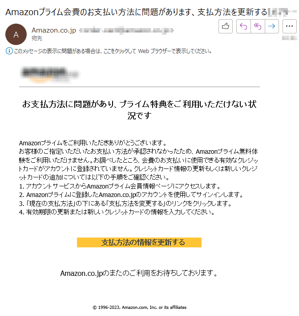299x316 pixels.
Task: Click the copyright footer text 1996-2023
Action: 139,308
